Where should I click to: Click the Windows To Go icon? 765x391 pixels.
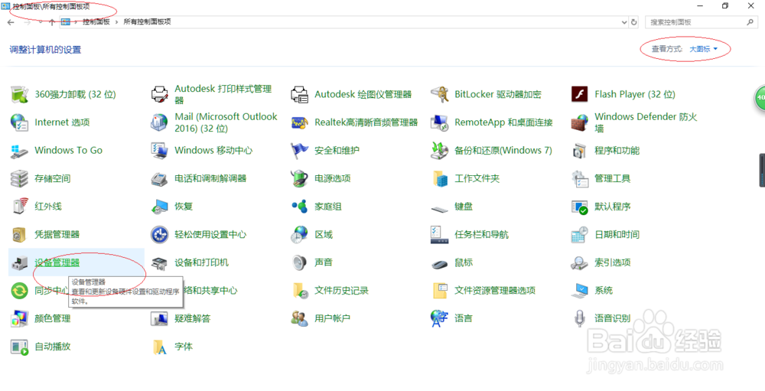tap(19, 150)
